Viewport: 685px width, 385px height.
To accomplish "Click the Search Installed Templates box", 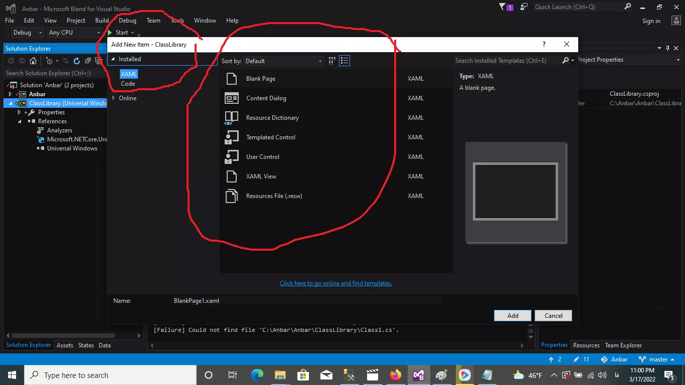I will 507,61.
